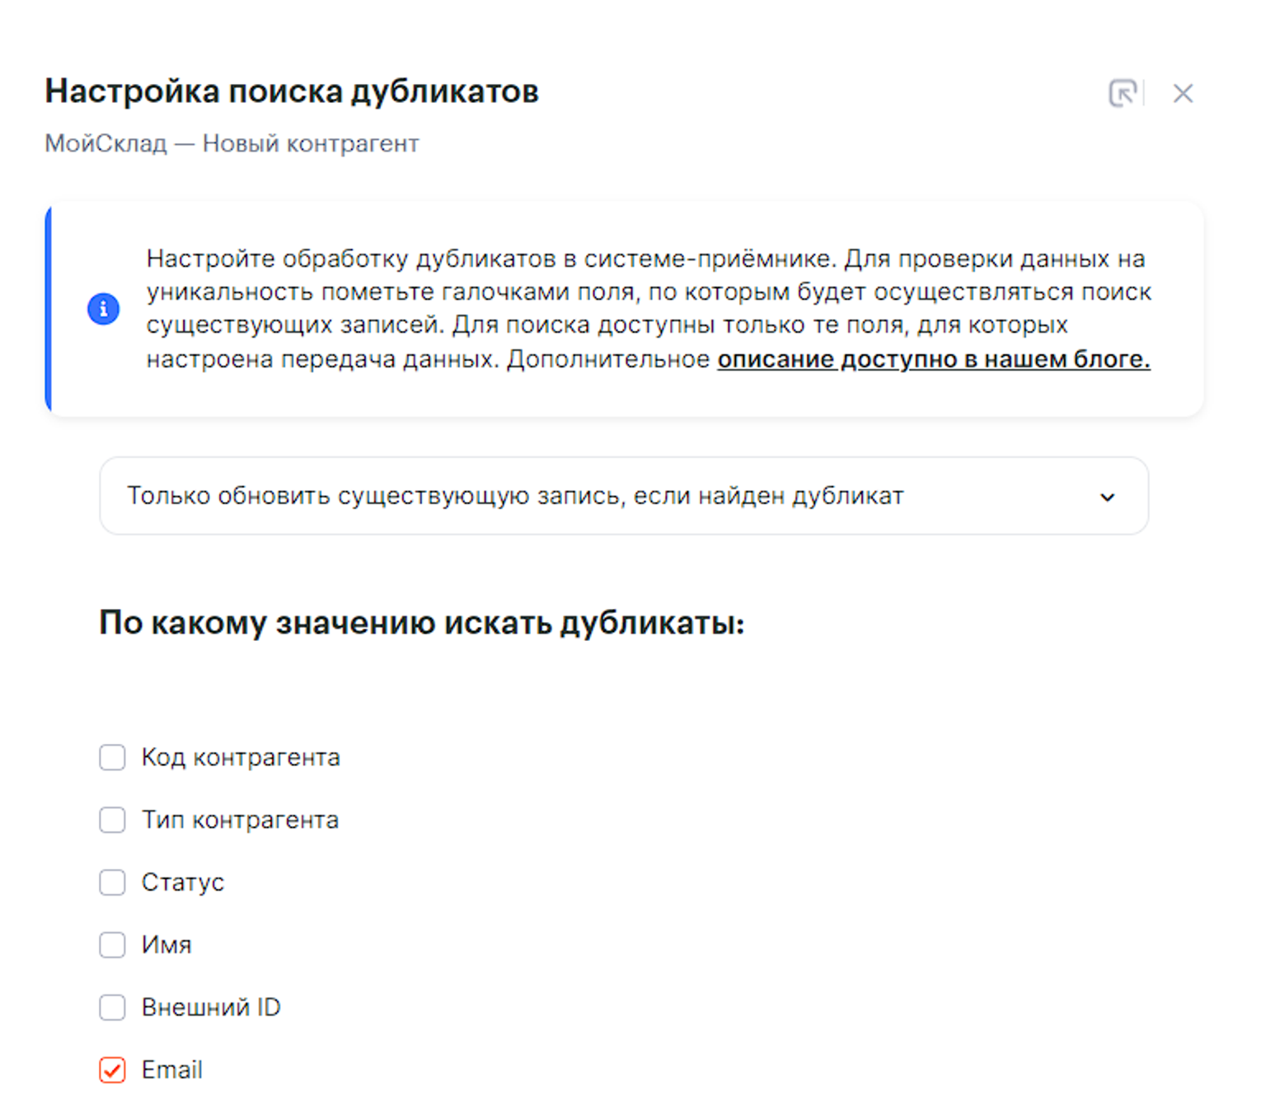Check the Статус checkbox

(112, 882)
